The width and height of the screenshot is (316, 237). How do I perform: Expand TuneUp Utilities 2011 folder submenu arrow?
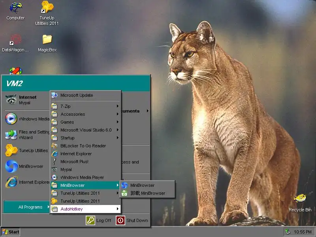click(x=117, y=193)
